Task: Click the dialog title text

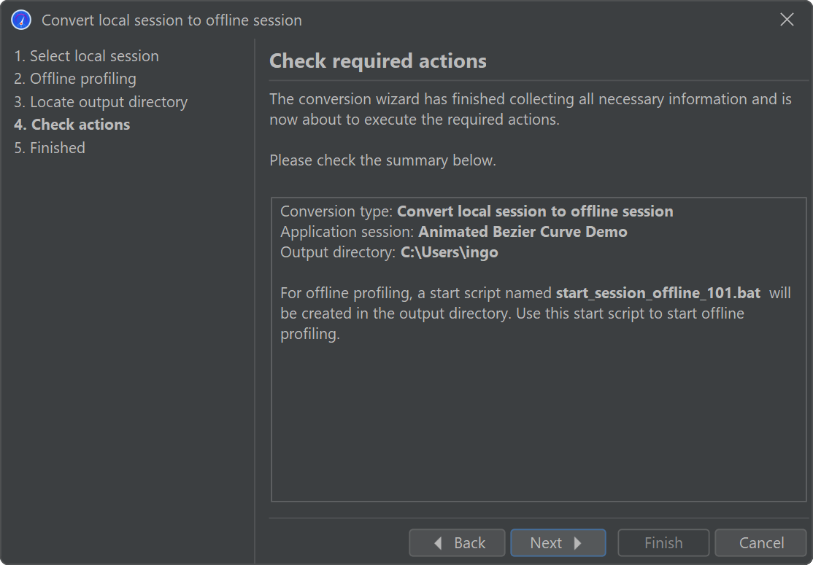Action: point(172,20)
